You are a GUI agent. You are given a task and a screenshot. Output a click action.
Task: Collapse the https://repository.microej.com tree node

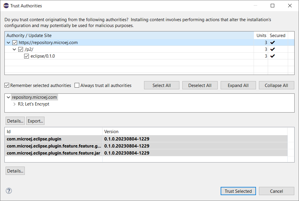9,43
